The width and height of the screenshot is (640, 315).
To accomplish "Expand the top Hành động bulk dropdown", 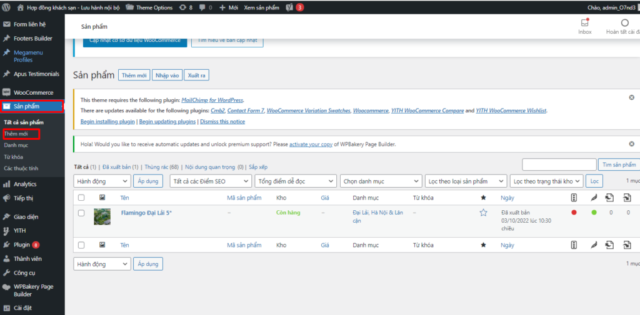I will pyautogui.click(x=102, y=181).
